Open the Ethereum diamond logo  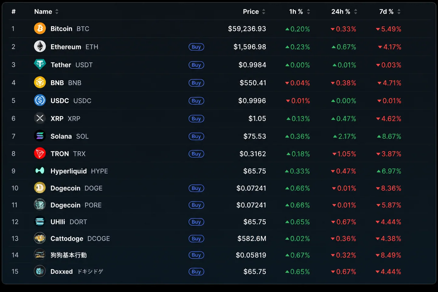[x=40, y=47]
